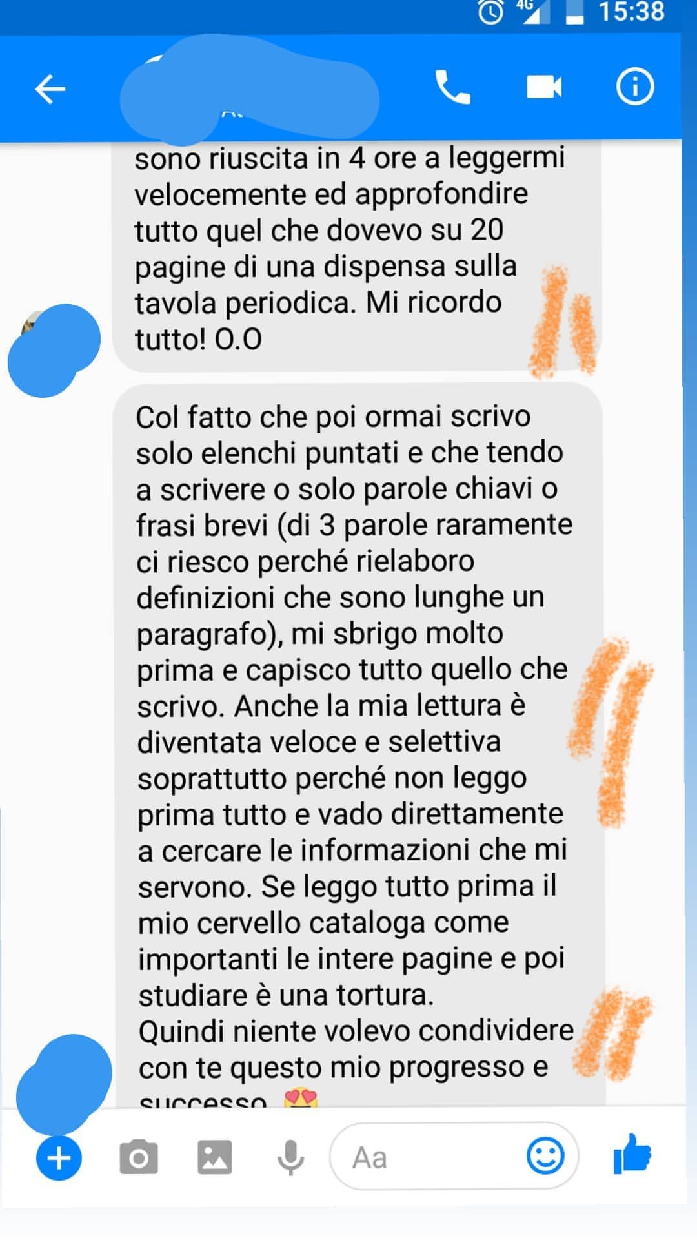This screenshot has height=1240, width=697.
Task: Open the camera to take a photo
Action: pyautogui.click(x=139, y=1157)
